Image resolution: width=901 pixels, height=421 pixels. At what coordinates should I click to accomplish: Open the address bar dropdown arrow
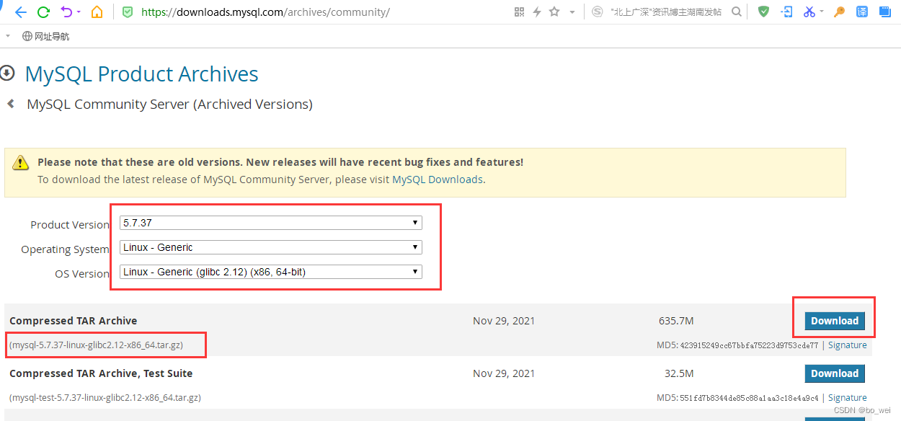tap(572, 12)
